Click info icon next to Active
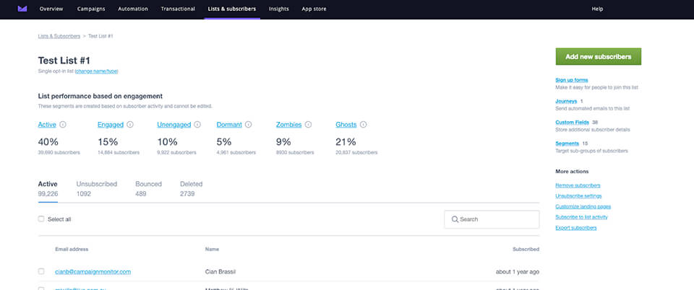Image resolution: width=694 pixels, height=290 pixels. (62, 125)
